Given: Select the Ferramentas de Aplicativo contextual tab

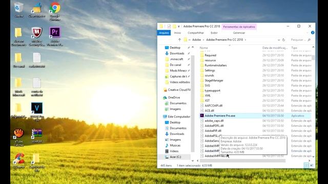Looking at the screenshot, I should click(x=239, y=27).
